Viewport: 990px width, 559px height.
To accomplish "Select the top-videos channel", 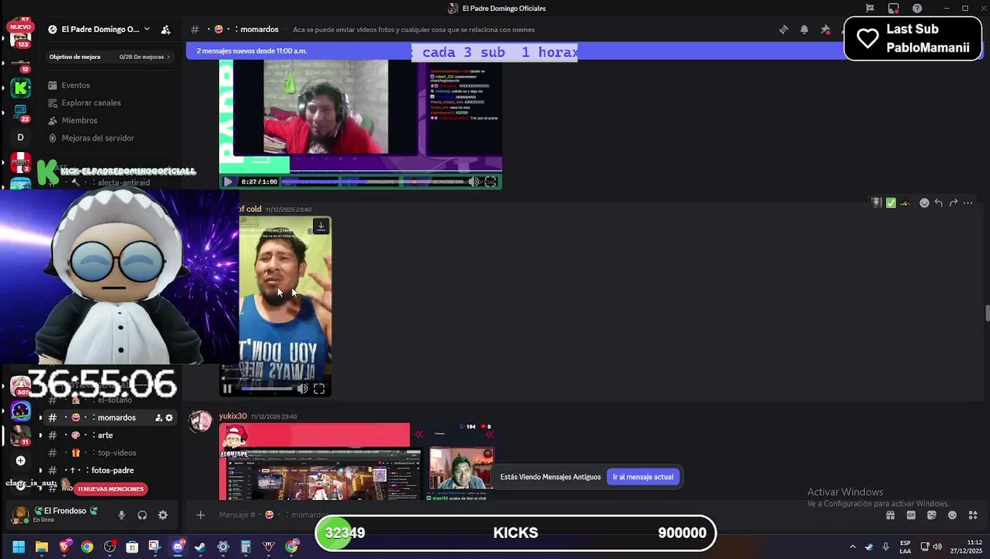I will click(x=109, y=453).
